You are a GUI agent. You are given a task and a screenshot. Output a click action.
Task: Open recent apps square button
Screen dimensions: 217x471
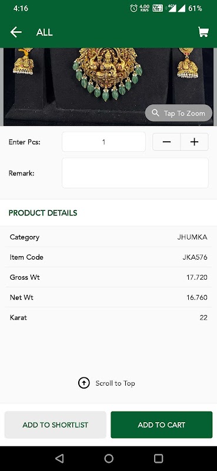(158, 459)
